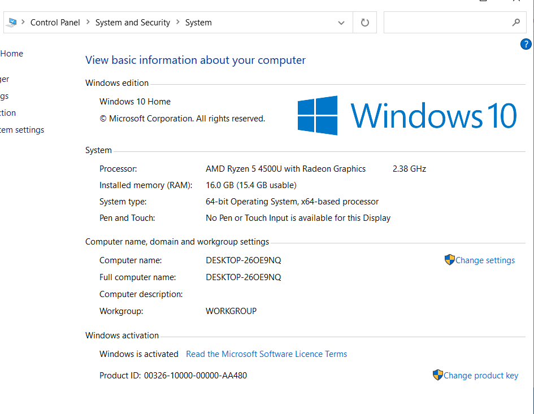Select the Windows 10 Home edition text

click(135, 102)
